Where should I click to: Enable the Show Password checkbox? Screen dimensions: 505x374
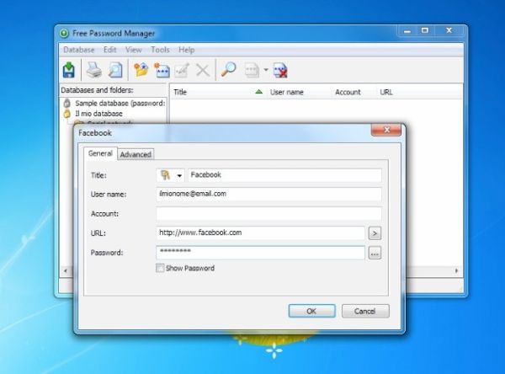coord(160,268)
